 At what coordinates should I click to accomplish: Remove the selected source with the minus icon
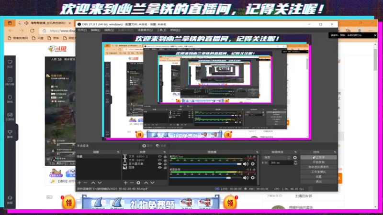point(132,183)
